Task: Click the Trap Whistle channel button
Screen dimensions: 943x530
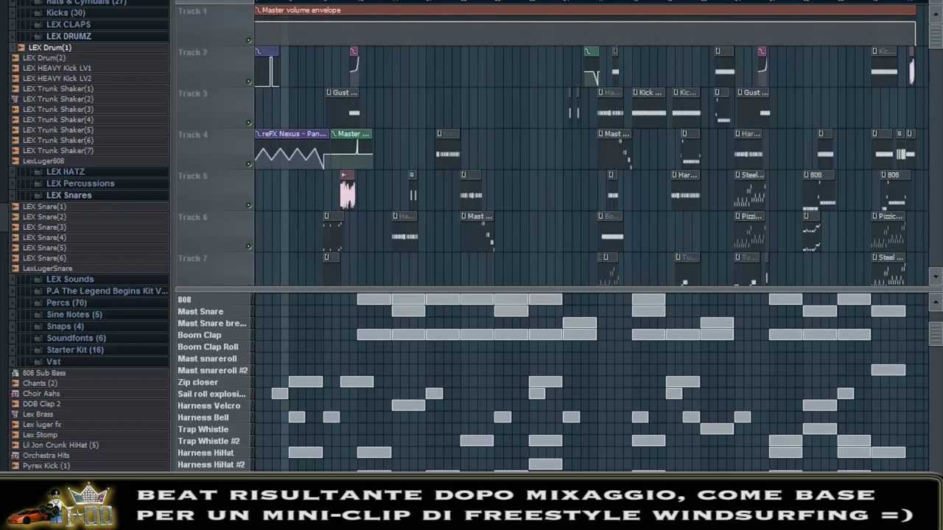Action: [203, 429]
